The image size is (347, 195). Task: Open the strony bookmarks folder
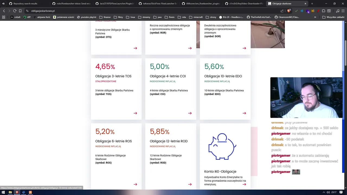[211, 17]
